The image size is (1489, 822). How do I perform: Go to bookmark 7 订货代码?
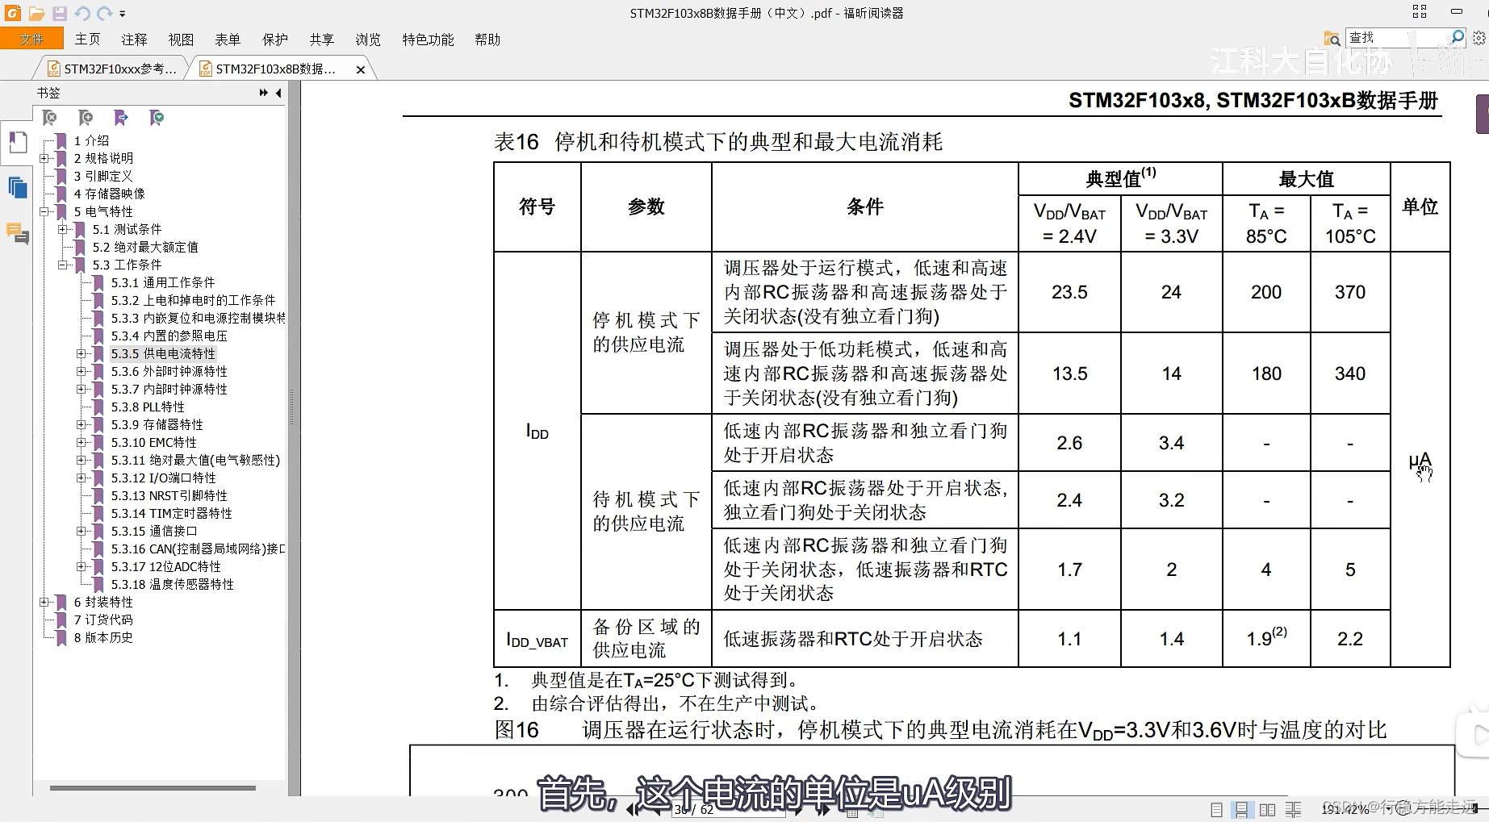103,620
